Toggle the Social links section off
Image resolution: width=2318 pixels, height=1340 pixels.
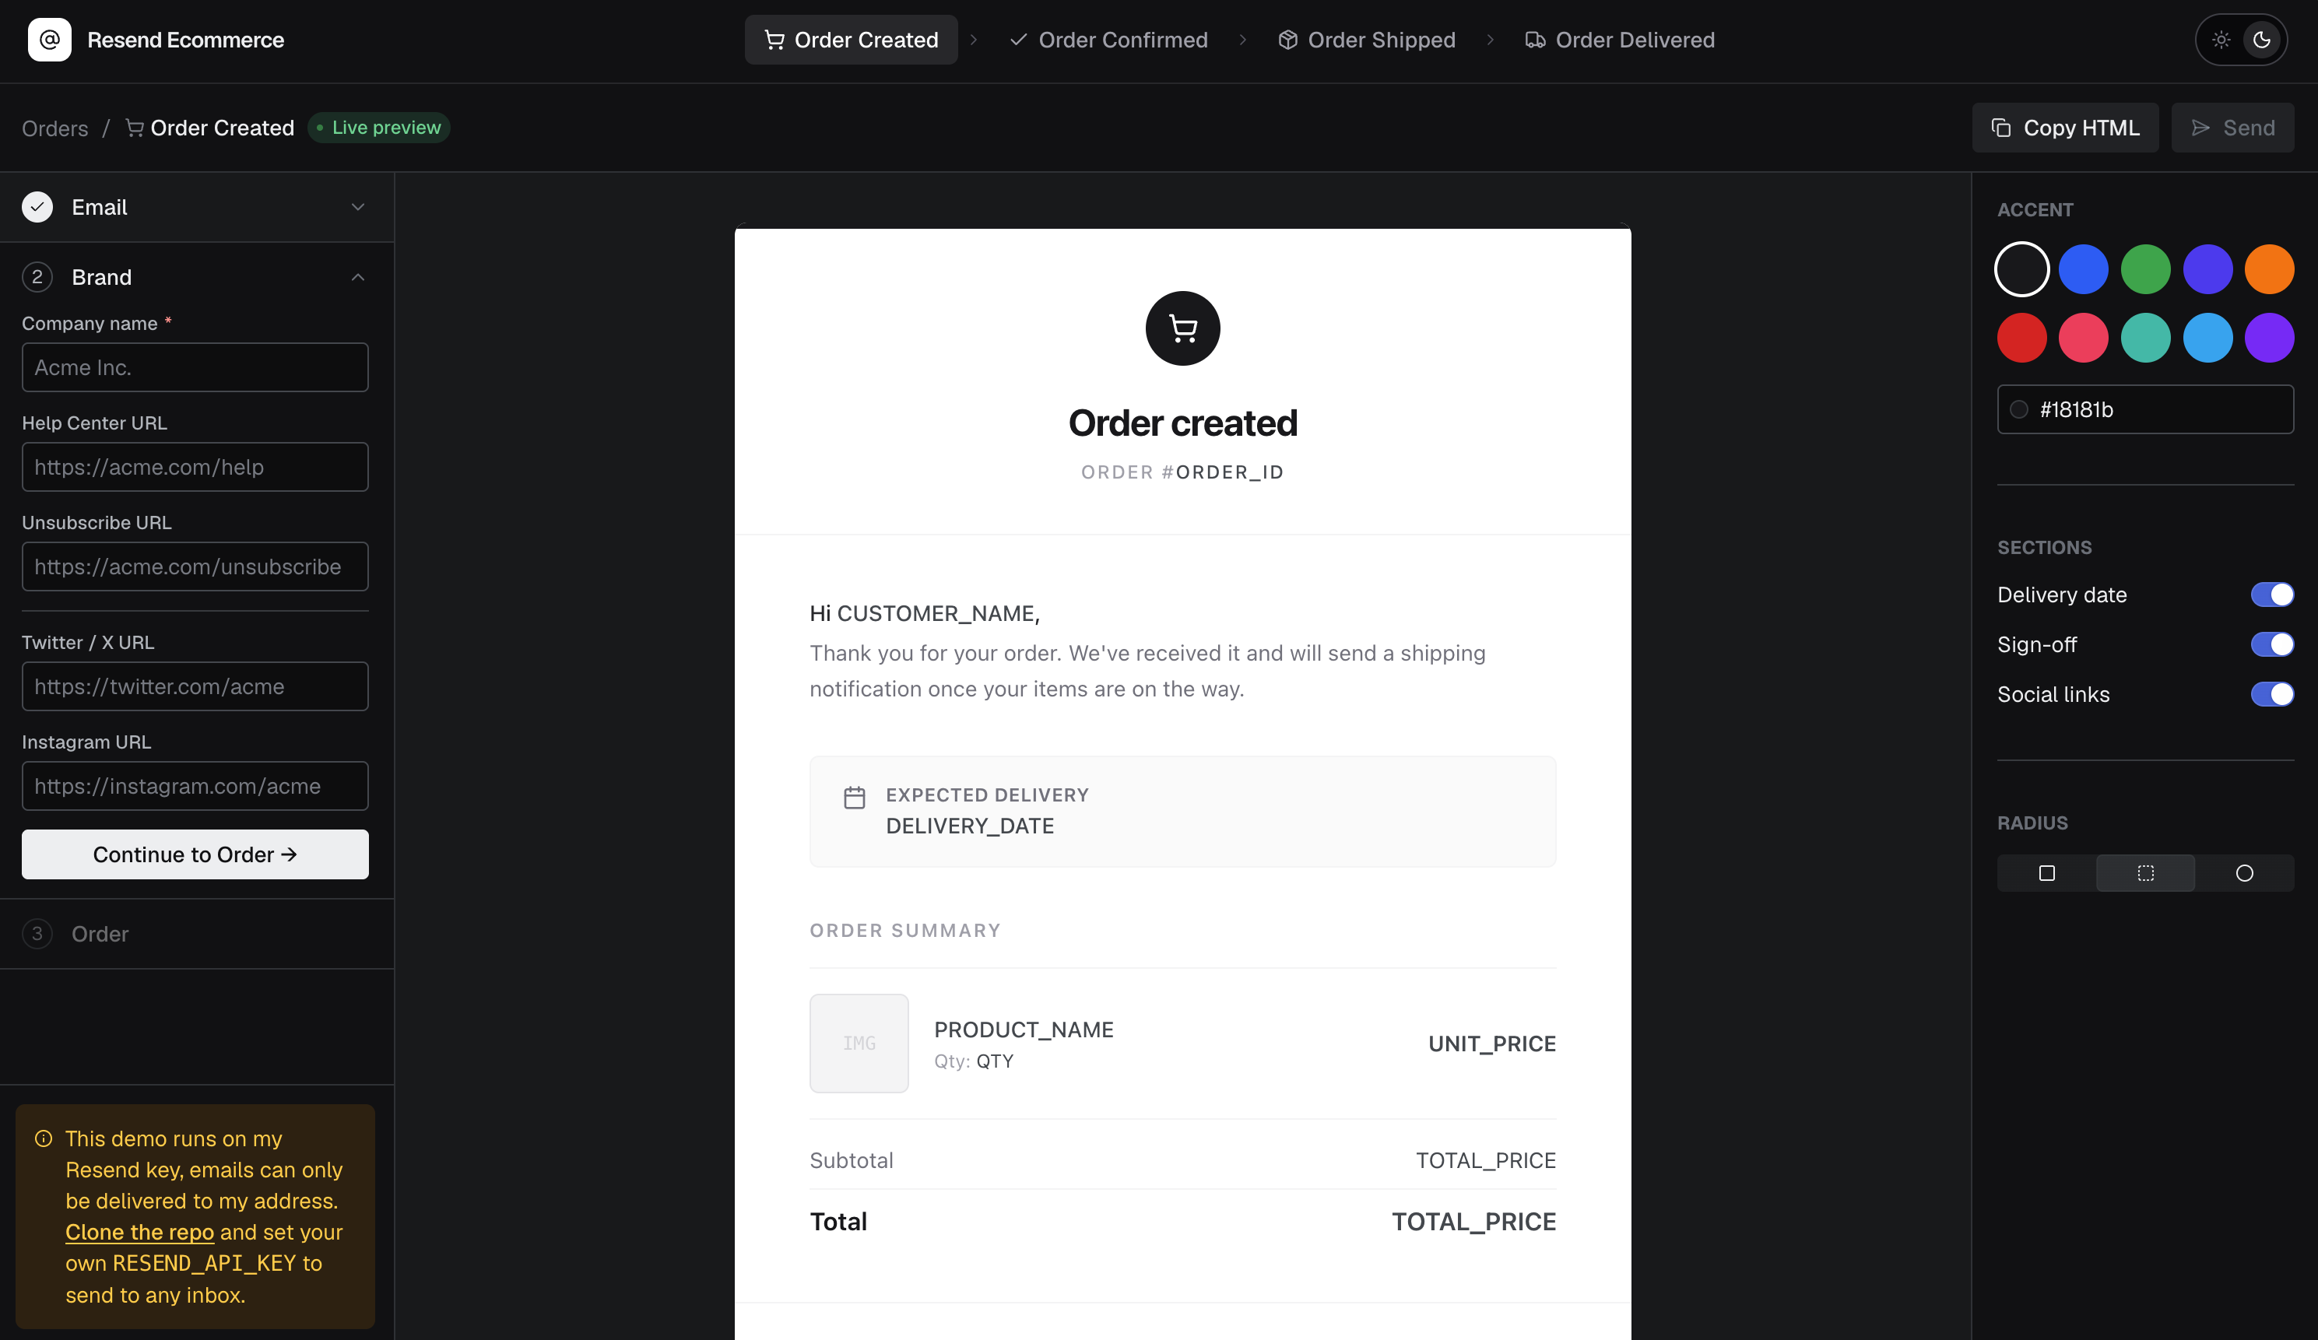2271,694
